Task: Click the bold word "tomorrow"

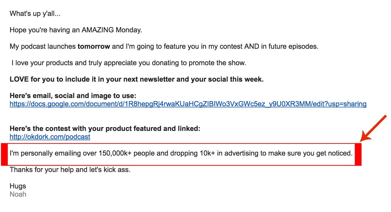Action: [x=94, y=47]
